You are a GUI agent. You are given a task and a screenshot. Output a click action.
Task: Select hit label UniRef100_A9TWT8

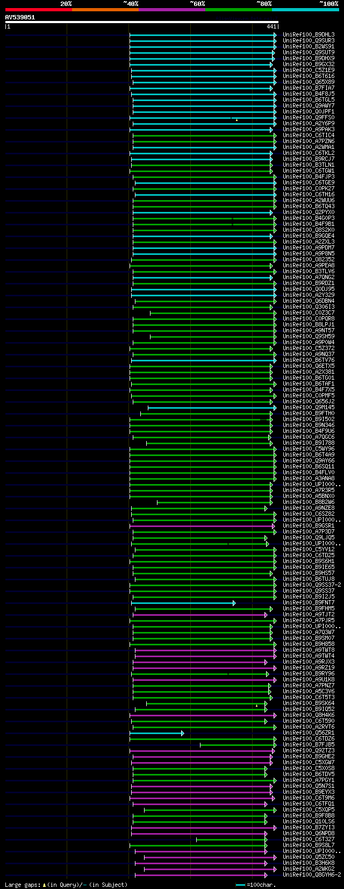pyautogui.click(x=309, y=650)
